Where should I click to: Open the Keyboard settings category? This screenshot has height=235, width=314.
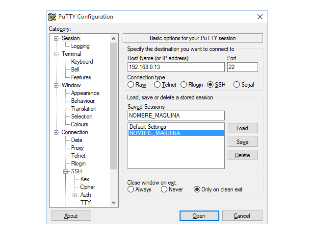pyautogui.click(x=82, y=62)
